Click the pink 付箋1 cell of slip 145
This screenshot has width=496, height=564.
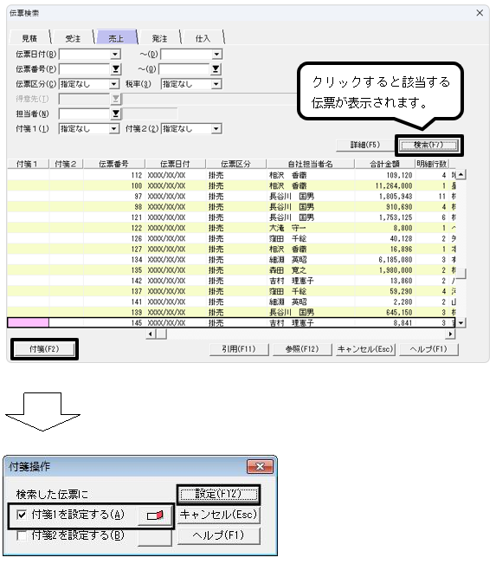coord(28,322)
